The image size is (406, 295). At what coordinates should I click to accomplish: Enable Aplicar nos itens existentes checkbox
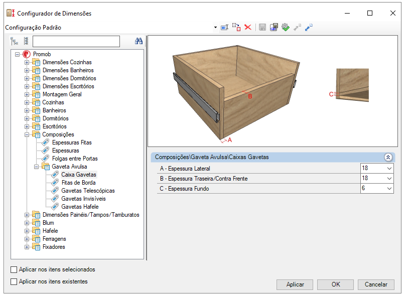point(14,281)
